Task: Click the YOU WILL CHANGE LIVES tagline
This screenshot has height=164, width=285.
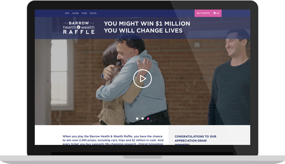Action: coord(143,31)
